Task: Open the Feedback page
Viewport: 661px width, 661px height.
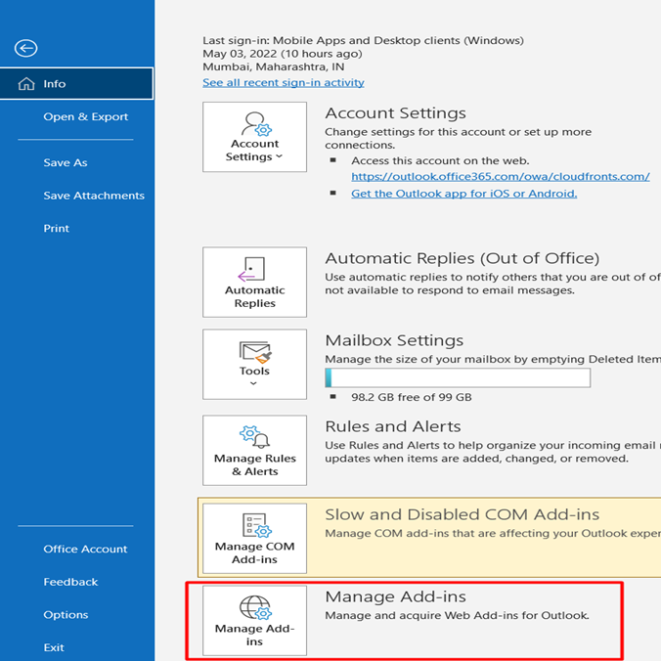Action: click(70, 582)
